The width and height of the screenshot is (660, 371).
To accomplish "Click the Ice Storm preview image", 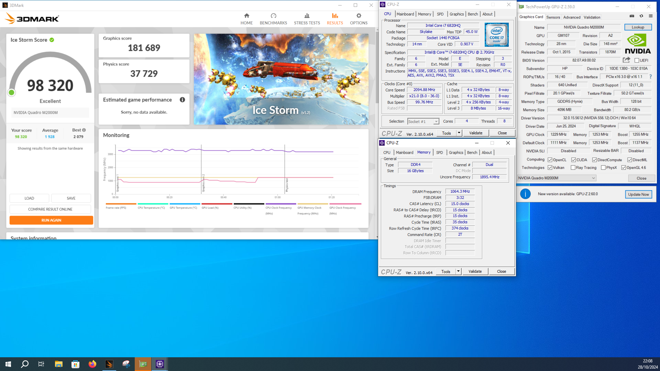I will (281, 79).
